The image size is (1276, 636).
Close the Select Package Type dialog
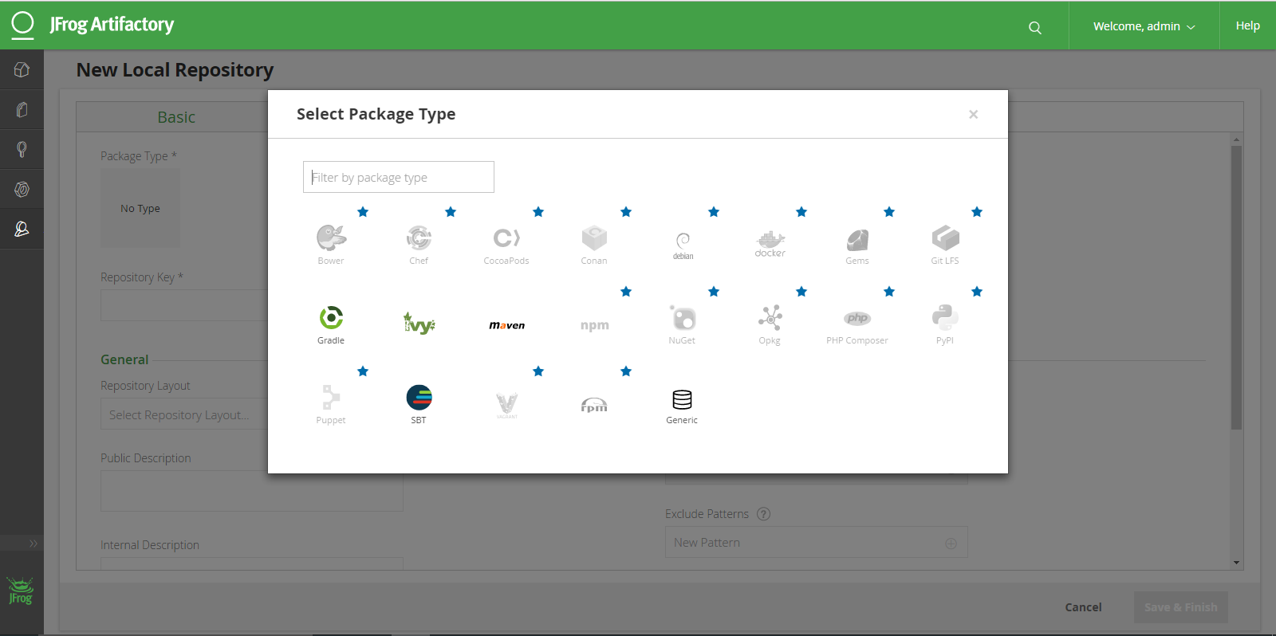tap(973, 115)
